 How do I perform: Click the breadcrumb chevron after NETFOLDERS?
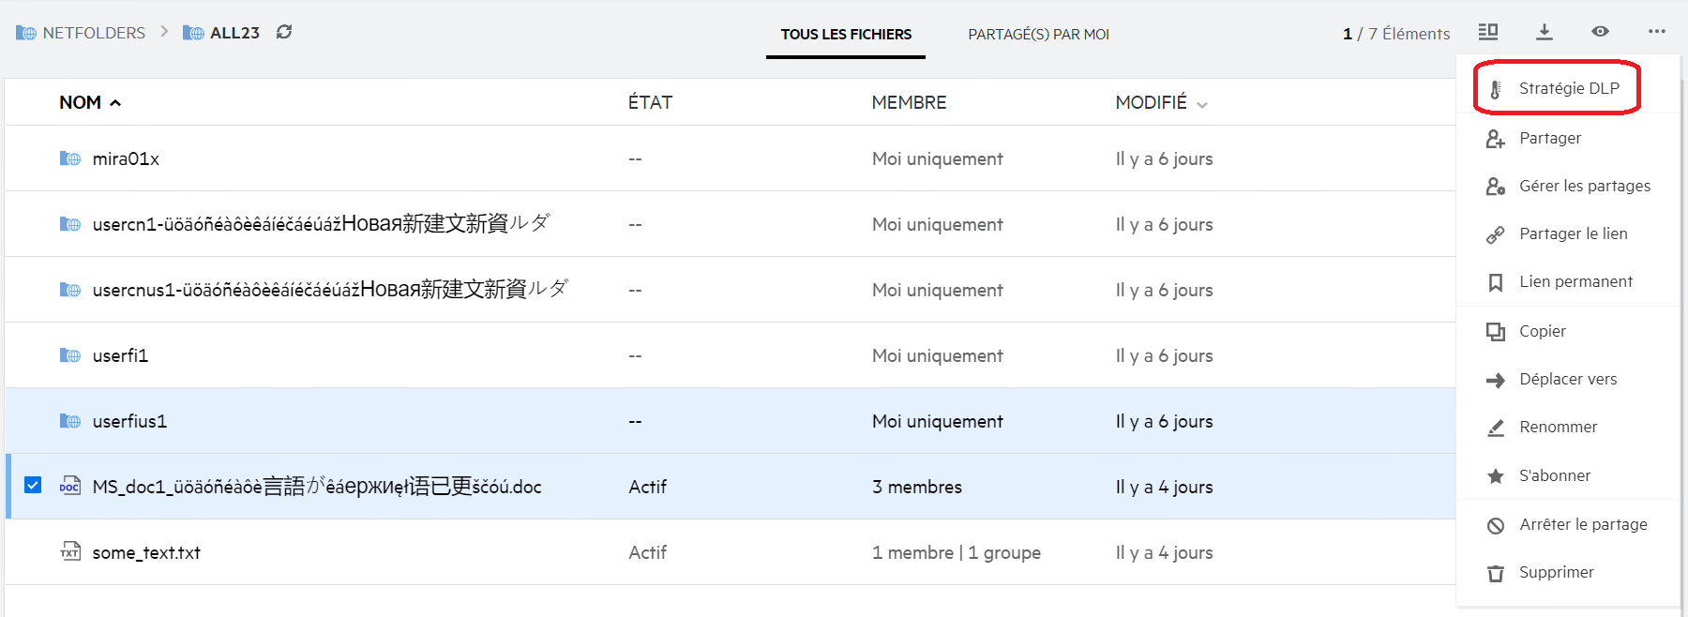point(164,32)
